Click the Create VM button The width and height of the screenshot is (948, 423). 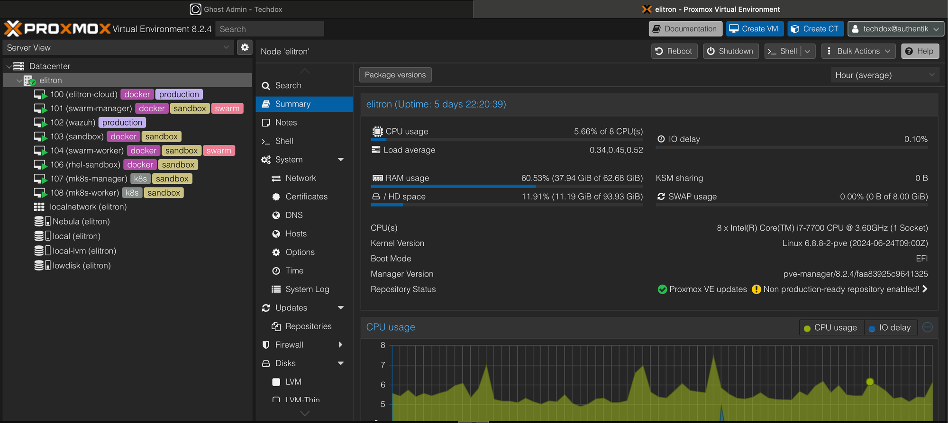tap(754, 29)
